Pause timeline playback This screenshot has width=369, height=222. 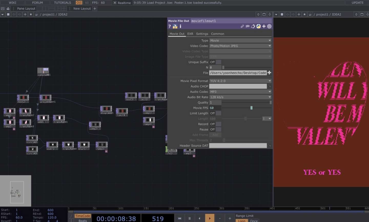click(190, 218)
